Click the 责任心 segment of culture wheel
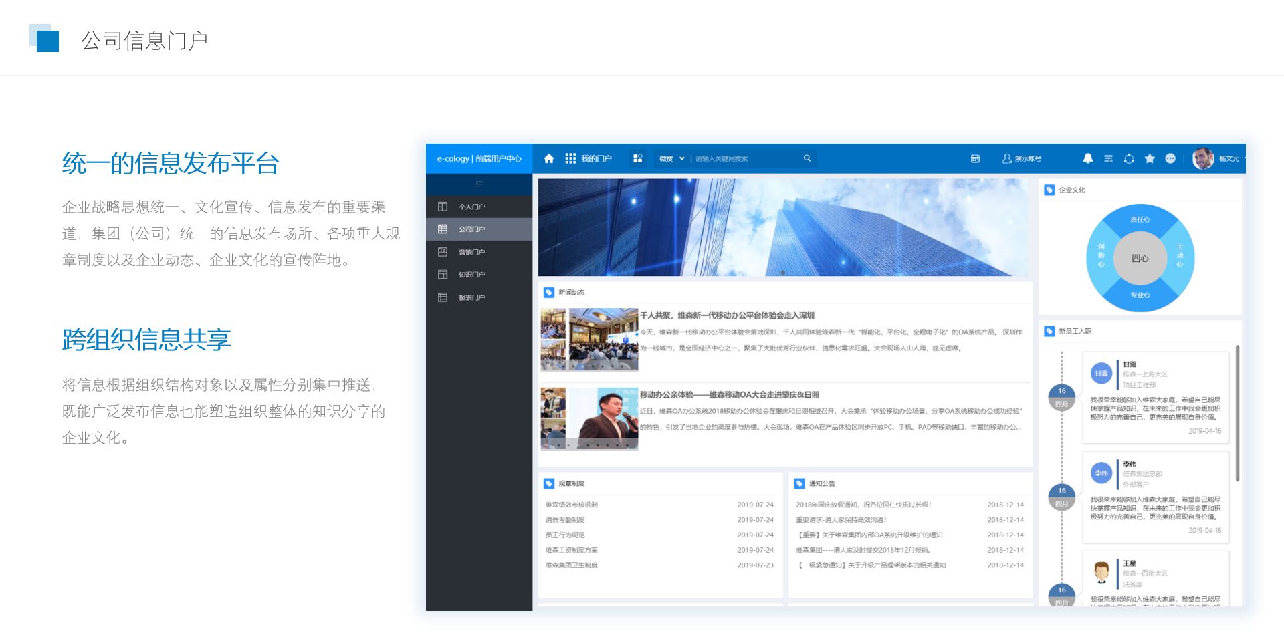 click(1140, 219)
